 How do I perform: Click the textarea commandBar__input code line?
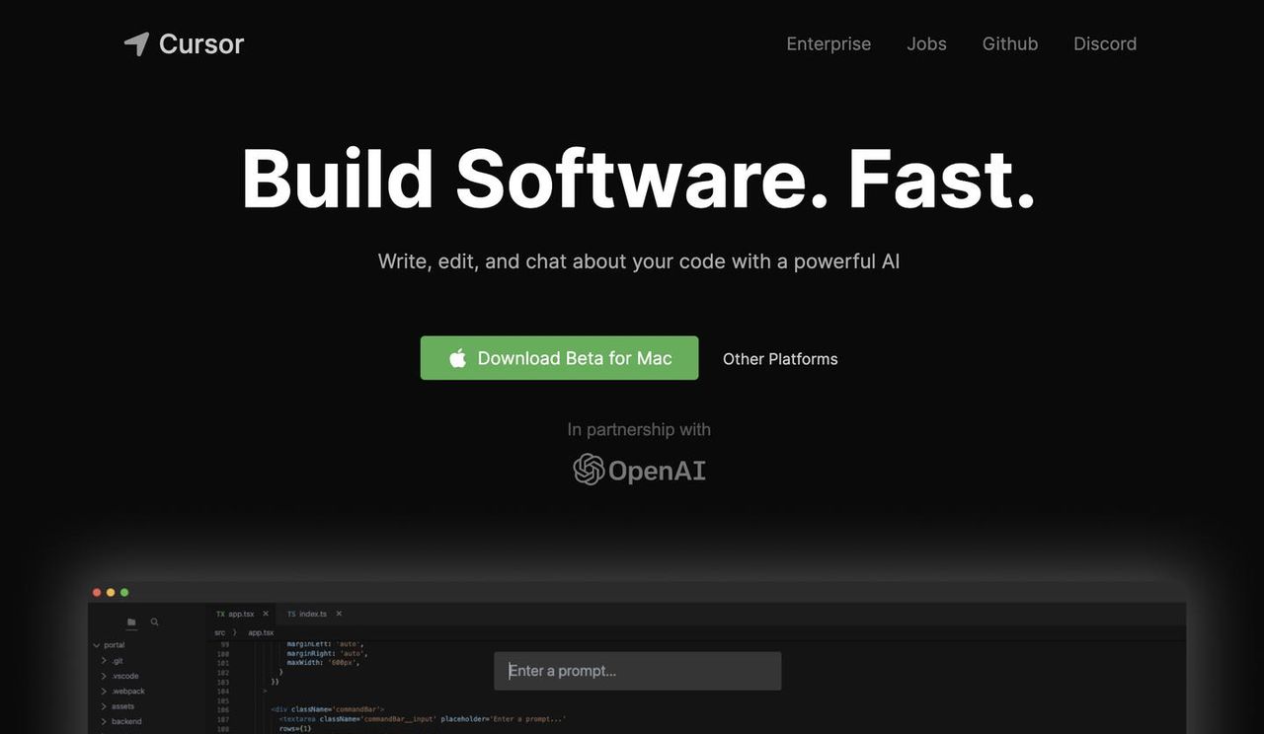tap(423, 719)
